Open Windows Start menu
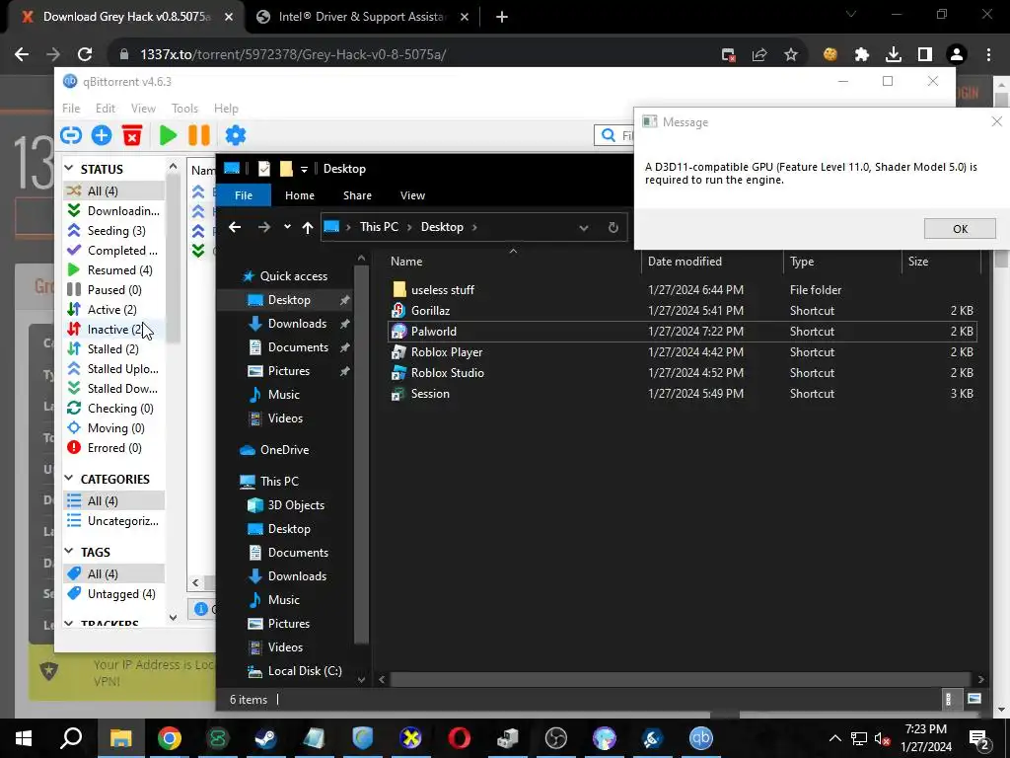Image resolution: width=1010 pixels, height=758 pixels. (x=24, y=738)
